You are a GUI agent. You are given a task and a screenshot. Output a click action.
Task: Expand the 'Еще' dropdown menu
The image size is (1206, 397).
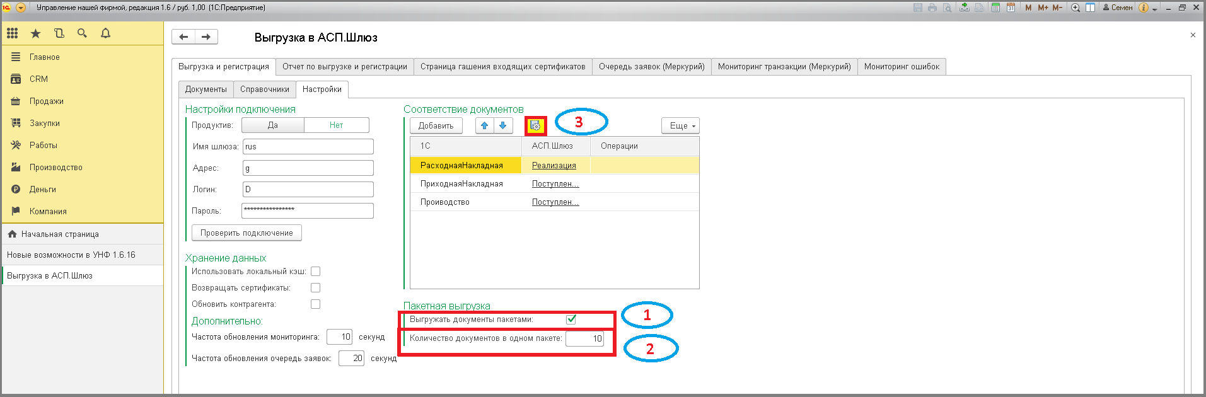tap(680, 125)
